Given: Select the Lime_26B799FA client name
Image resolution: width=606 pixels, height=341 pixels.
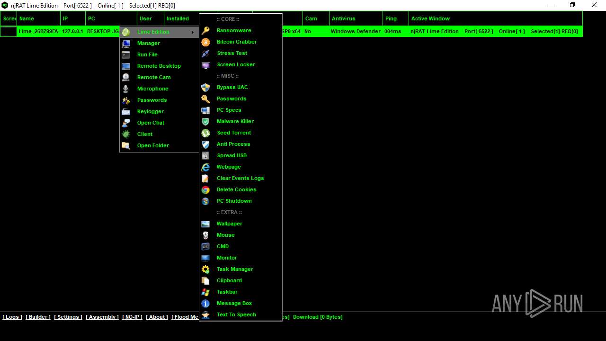Looking at the screenshot, I should [38, 31].
